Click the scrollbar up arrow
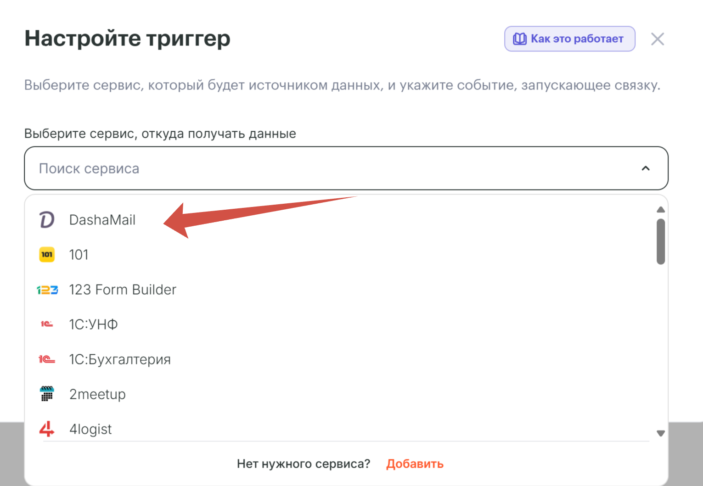Screen dimensions: 703x486 click(661, 210)
